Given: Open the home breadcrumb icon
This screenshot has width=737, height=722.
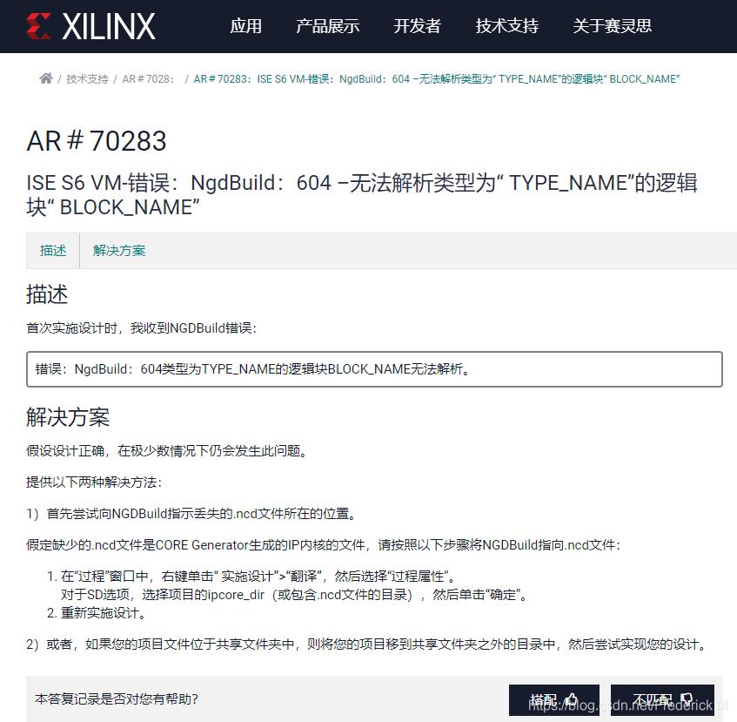Looking at the screenshot, I should 45,78.
